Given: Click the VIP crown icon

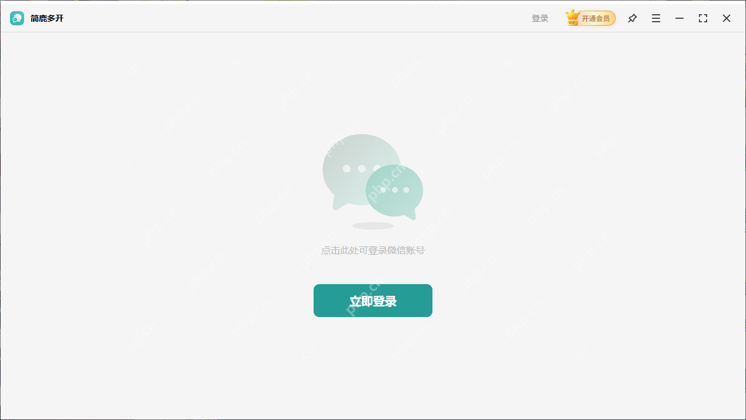Looking at the screenshot, I should (x=572, y=16).
